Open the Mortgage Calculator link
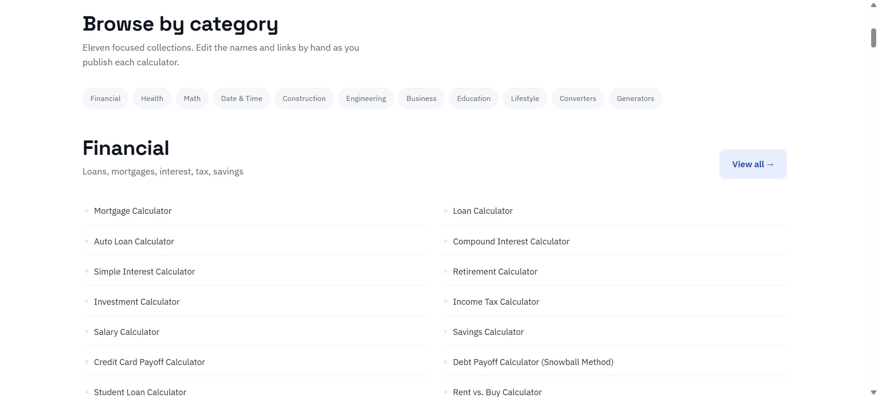The image size is (878, 397). (x=133, y=211)
